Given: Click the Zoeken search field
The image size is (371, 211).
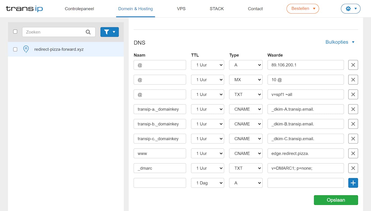Looking at the screenshot, I should point(54,32).
